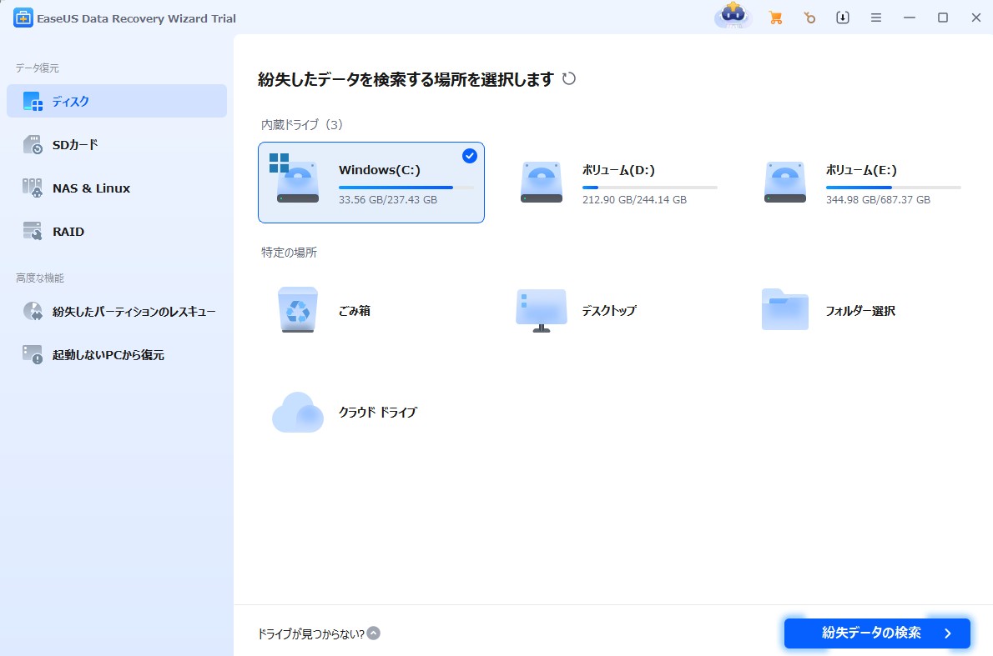This screenshot has height=656, width=993.
Task: Open the hamburger menu in title bar
Action: point(876,18)
